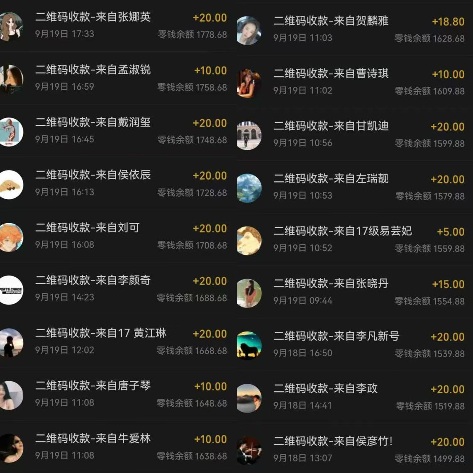Viewport: 473px width, 473px height.
Task: Tap the avatar beside 张晓丹
Action: [249, 293]
